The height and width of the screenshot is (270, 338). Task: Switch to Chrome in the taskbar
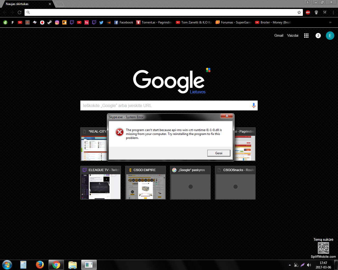(x=56, y=265)
